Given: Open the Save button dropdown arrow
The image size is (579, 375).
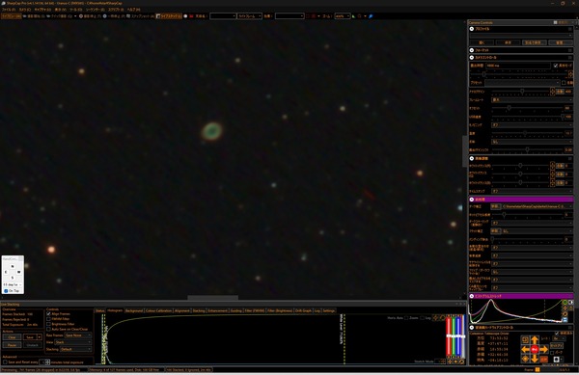Looking at the screenshot, I should coord(40,337).
